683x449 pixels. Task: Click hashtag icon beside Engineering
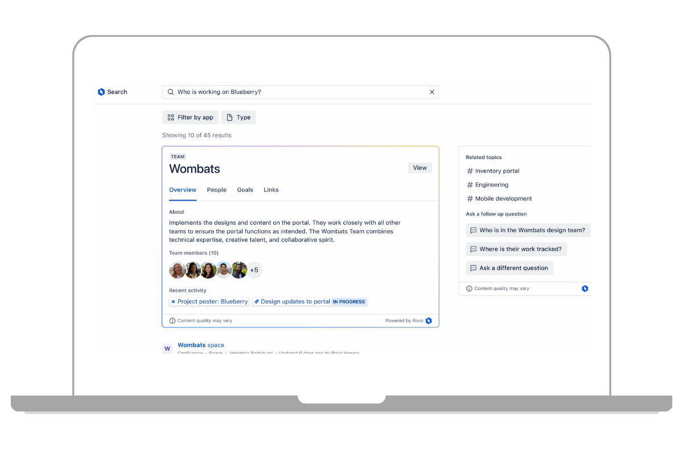coord(470,185)
